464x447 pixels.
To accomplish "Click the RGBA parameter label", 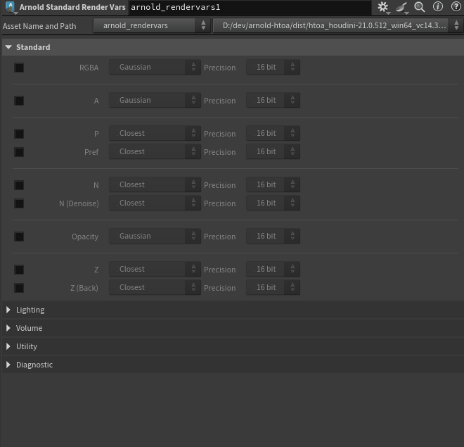I will [89, 68].
